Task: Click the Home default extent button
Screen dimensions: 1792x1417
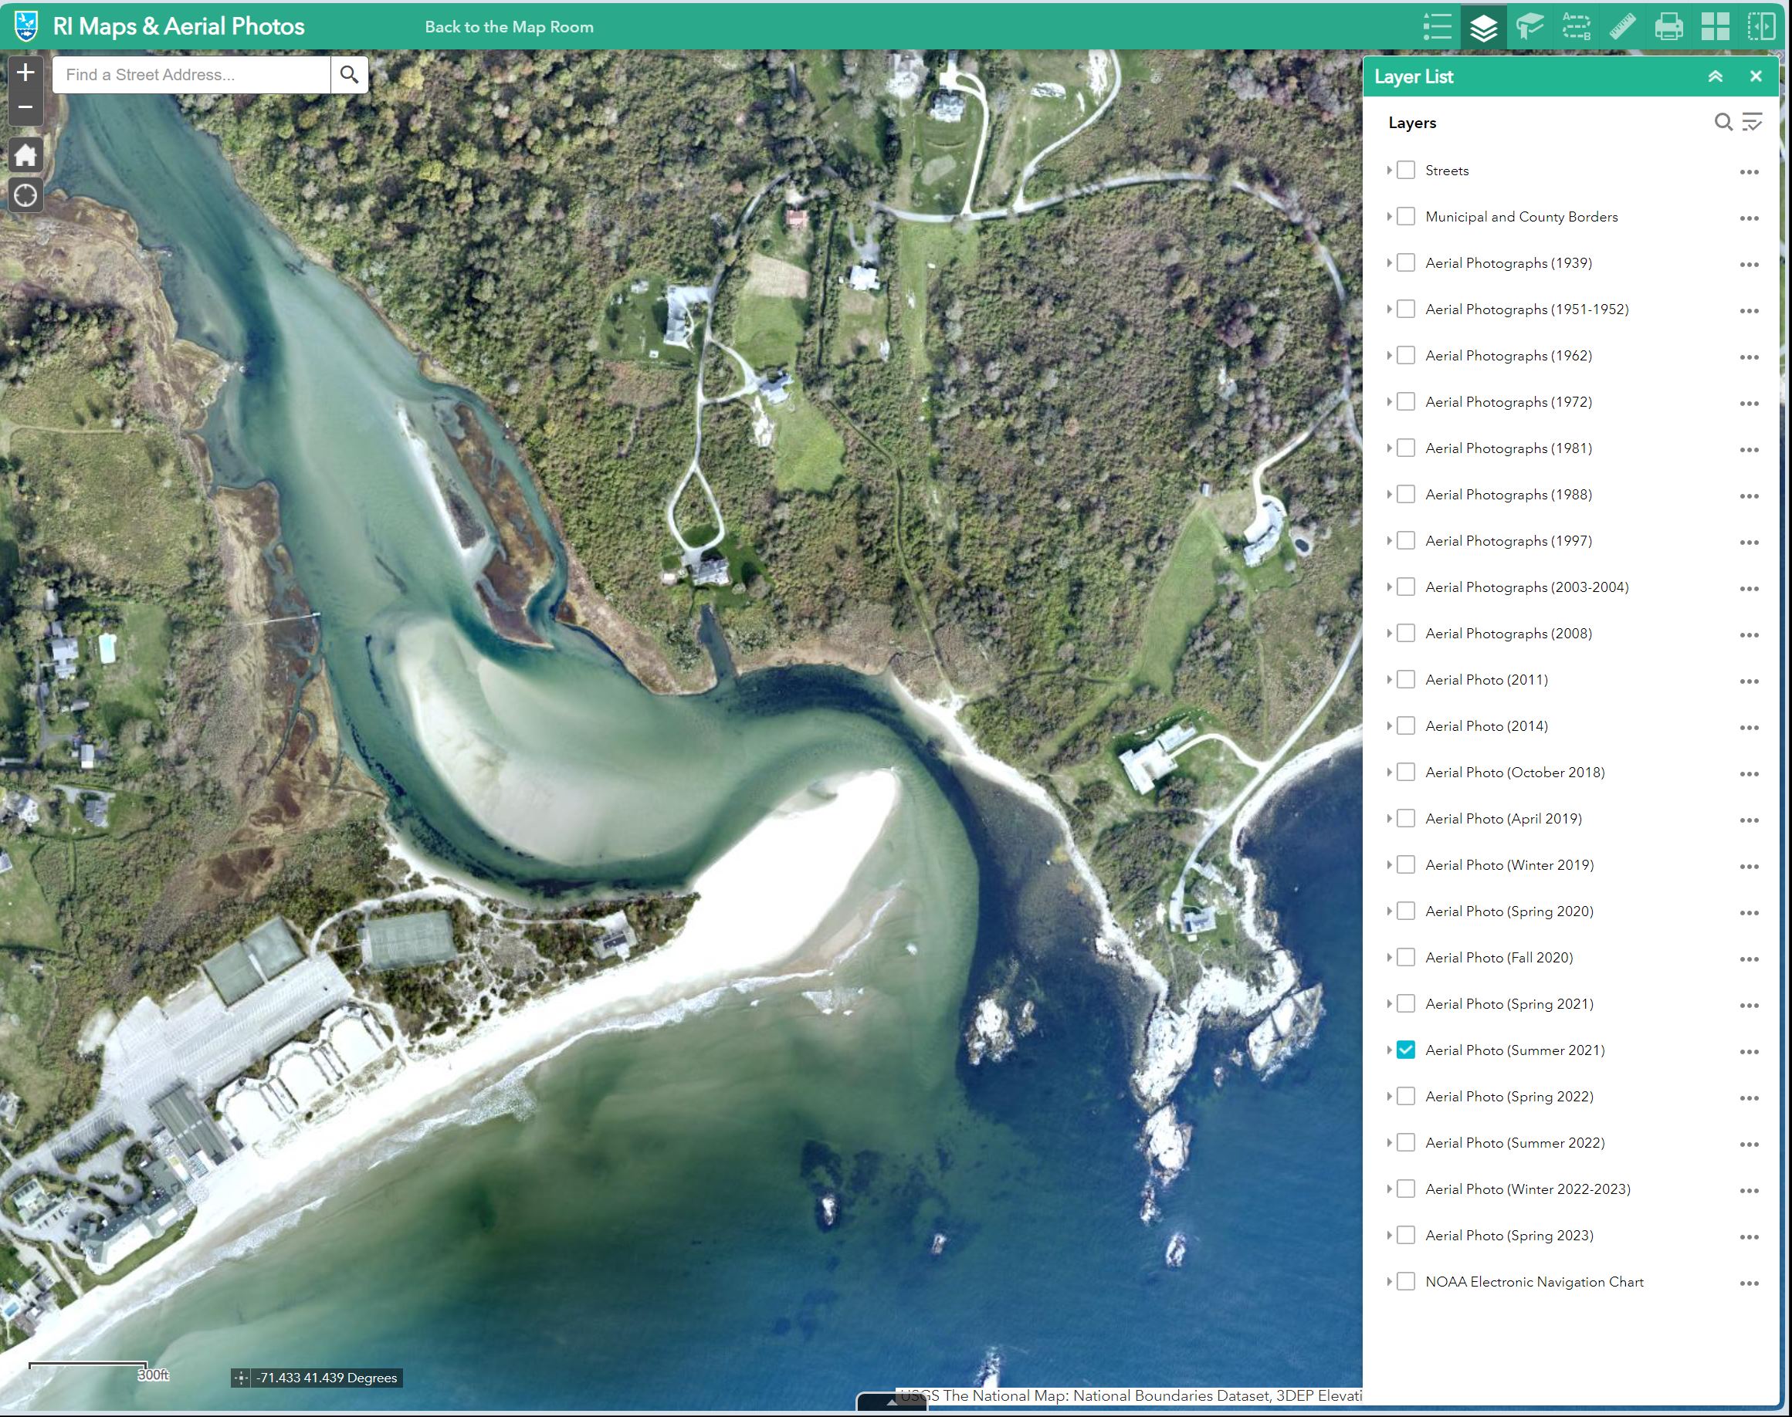Action: coord(25,154)
